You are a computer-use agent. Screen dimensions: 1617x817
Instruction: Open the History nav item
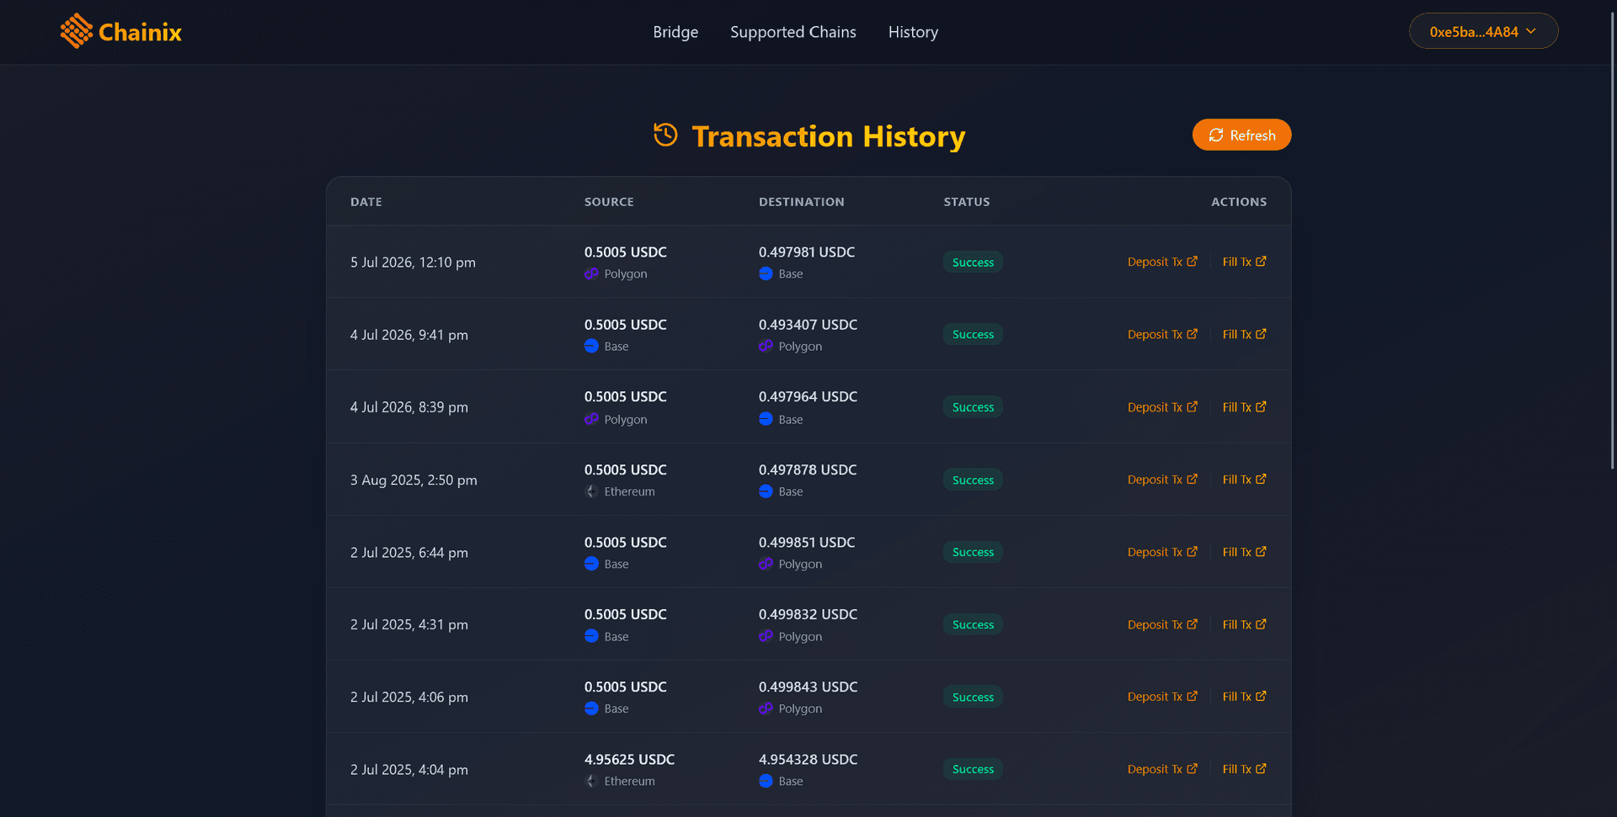(x=913, y=32)
